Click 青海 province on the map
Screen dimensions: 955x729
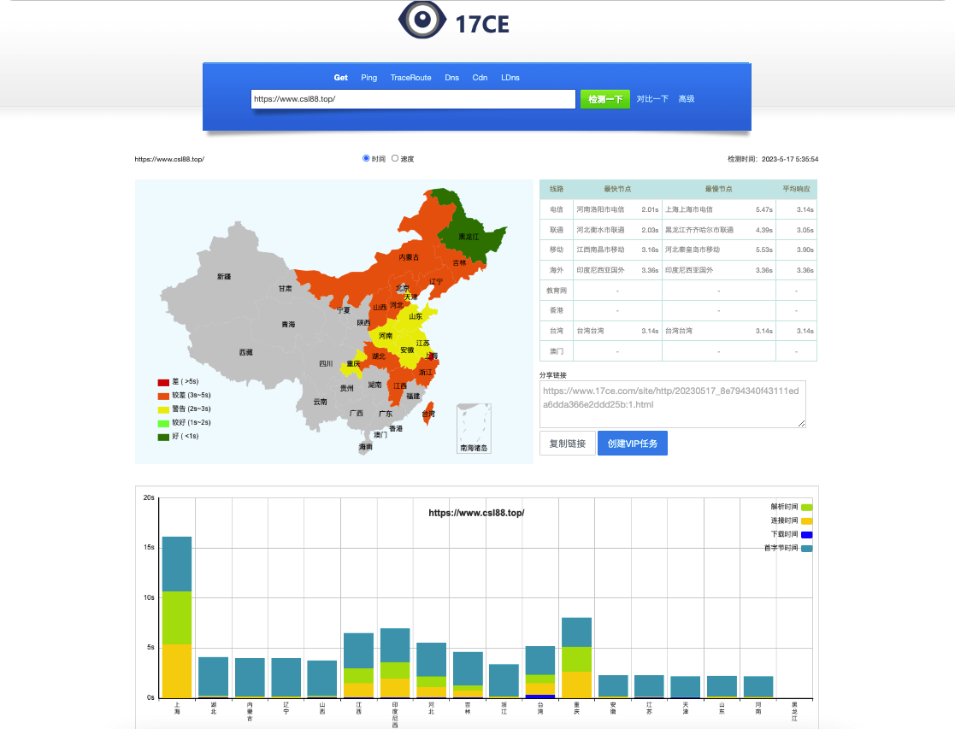[288, 324]
